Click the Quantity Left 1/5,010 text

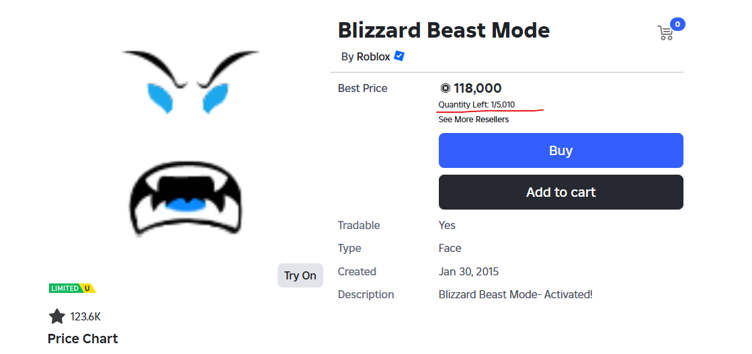click(x=476, y=105)
